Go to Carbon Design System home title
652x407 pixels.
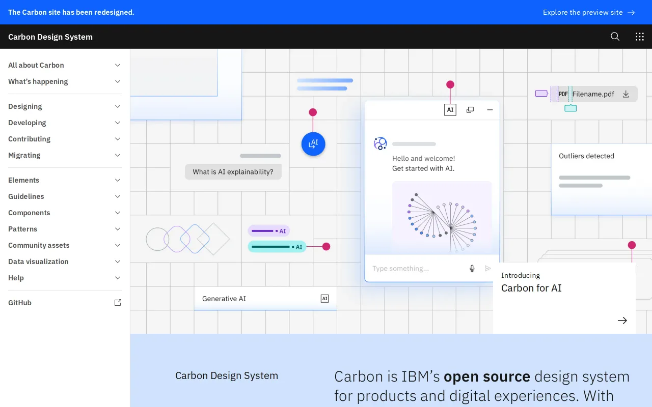click(50, 37)
